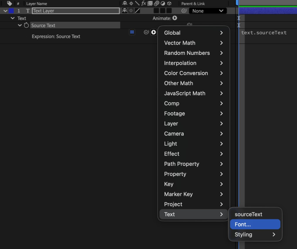The width and height of the screenshot is (297, 249).
Task: Click the Text Layer bar in timeline
Action: (x=268, y=11)
